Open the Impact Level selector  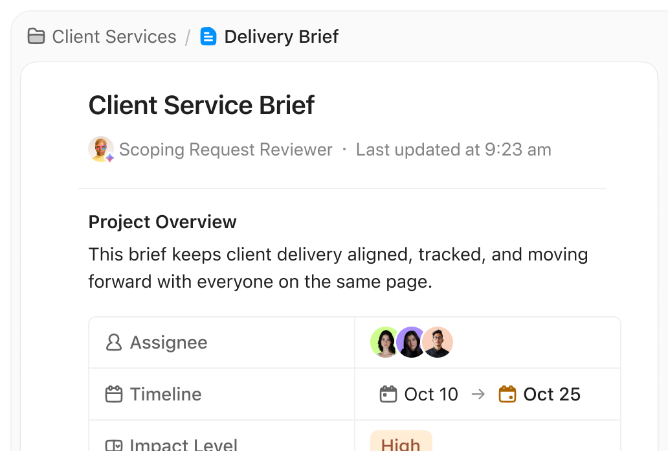tap(487, 443)
